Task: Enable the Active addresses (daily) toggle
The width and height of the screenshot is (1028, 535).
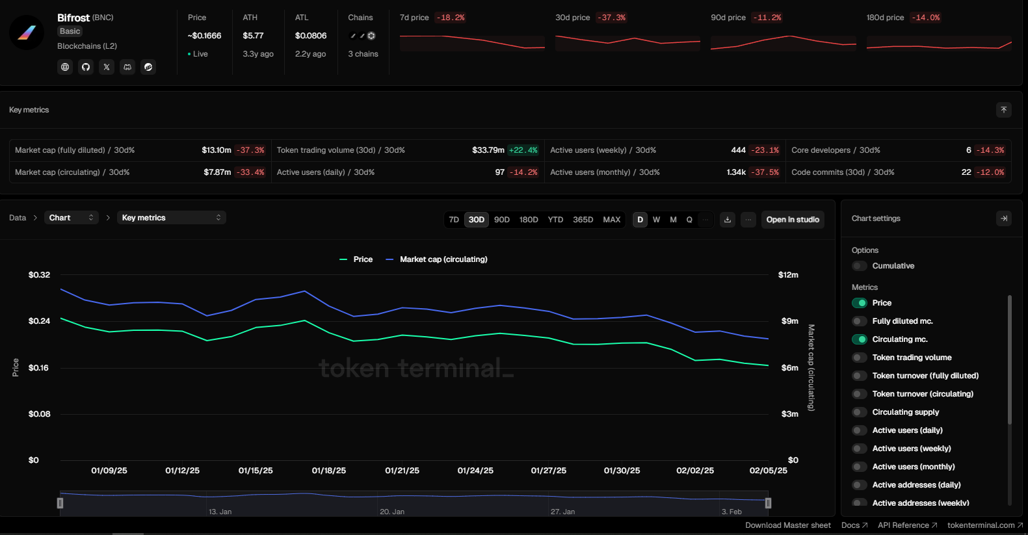Action: click(860, 485)
